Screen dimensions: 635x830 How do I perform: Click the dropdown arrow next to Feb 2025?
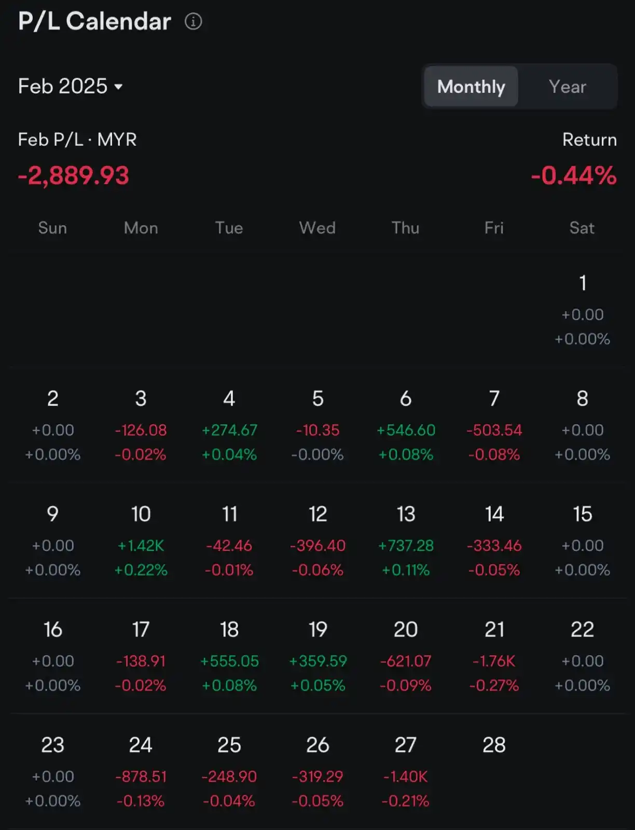(118, 87)
